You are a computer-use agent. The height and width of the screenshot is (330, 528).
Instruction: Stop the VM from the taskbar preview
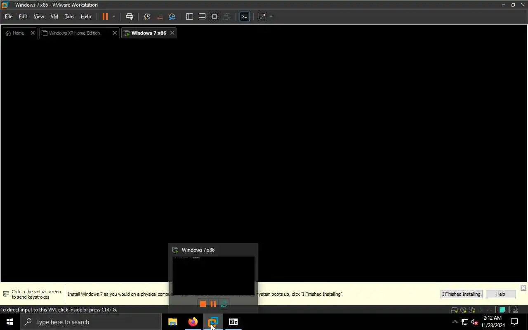click(x=203, y=304)
